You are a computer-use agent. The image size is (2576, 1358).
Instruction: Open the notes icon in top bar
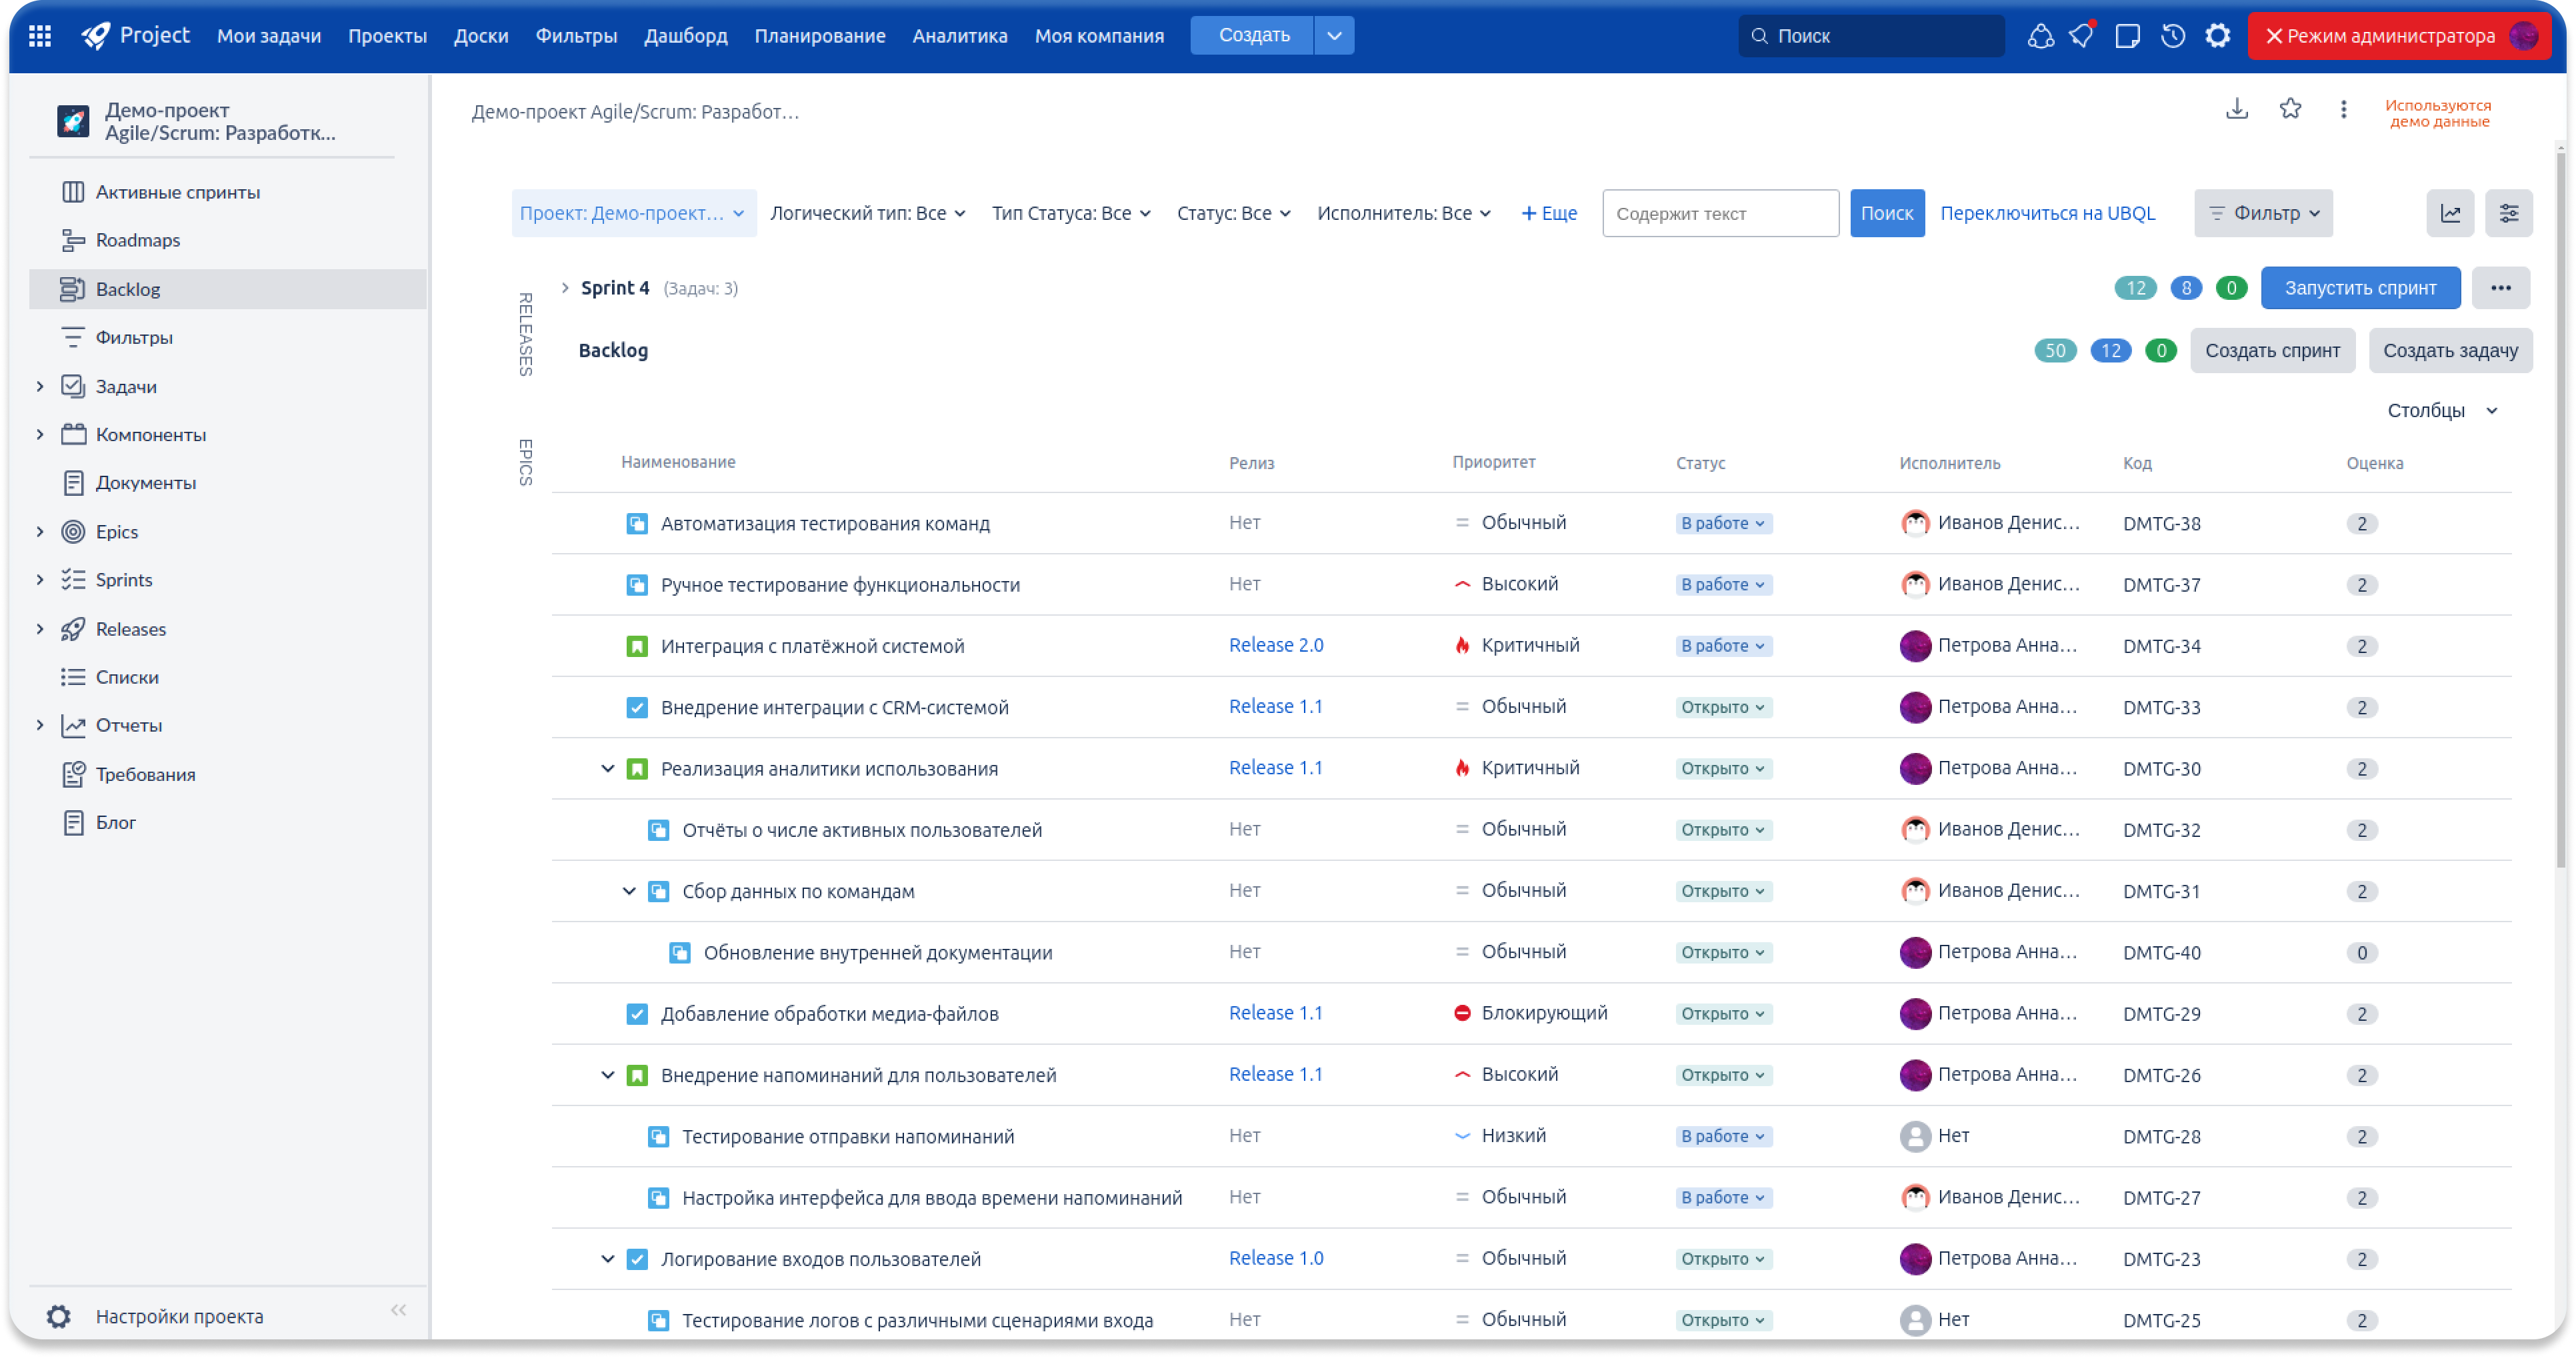pyautogui.click(x=2127, y=36)
